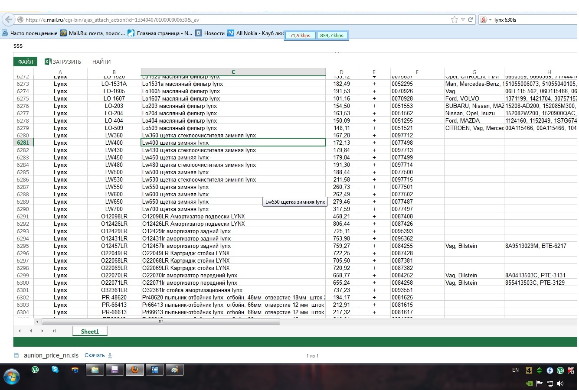This screenshot has width=579, height=390.
Task: Switch to the Sheet1 tab
Action: click(90, 331)
